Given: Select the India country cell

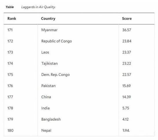Looking at the screenshot, I should coord(45,108).
